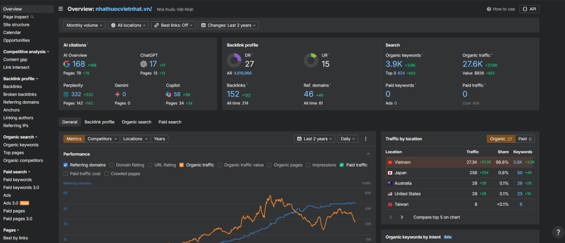Screen dimensions: 565x243
Task: Click the Google AI Overview icon
Action: [67, 64]
